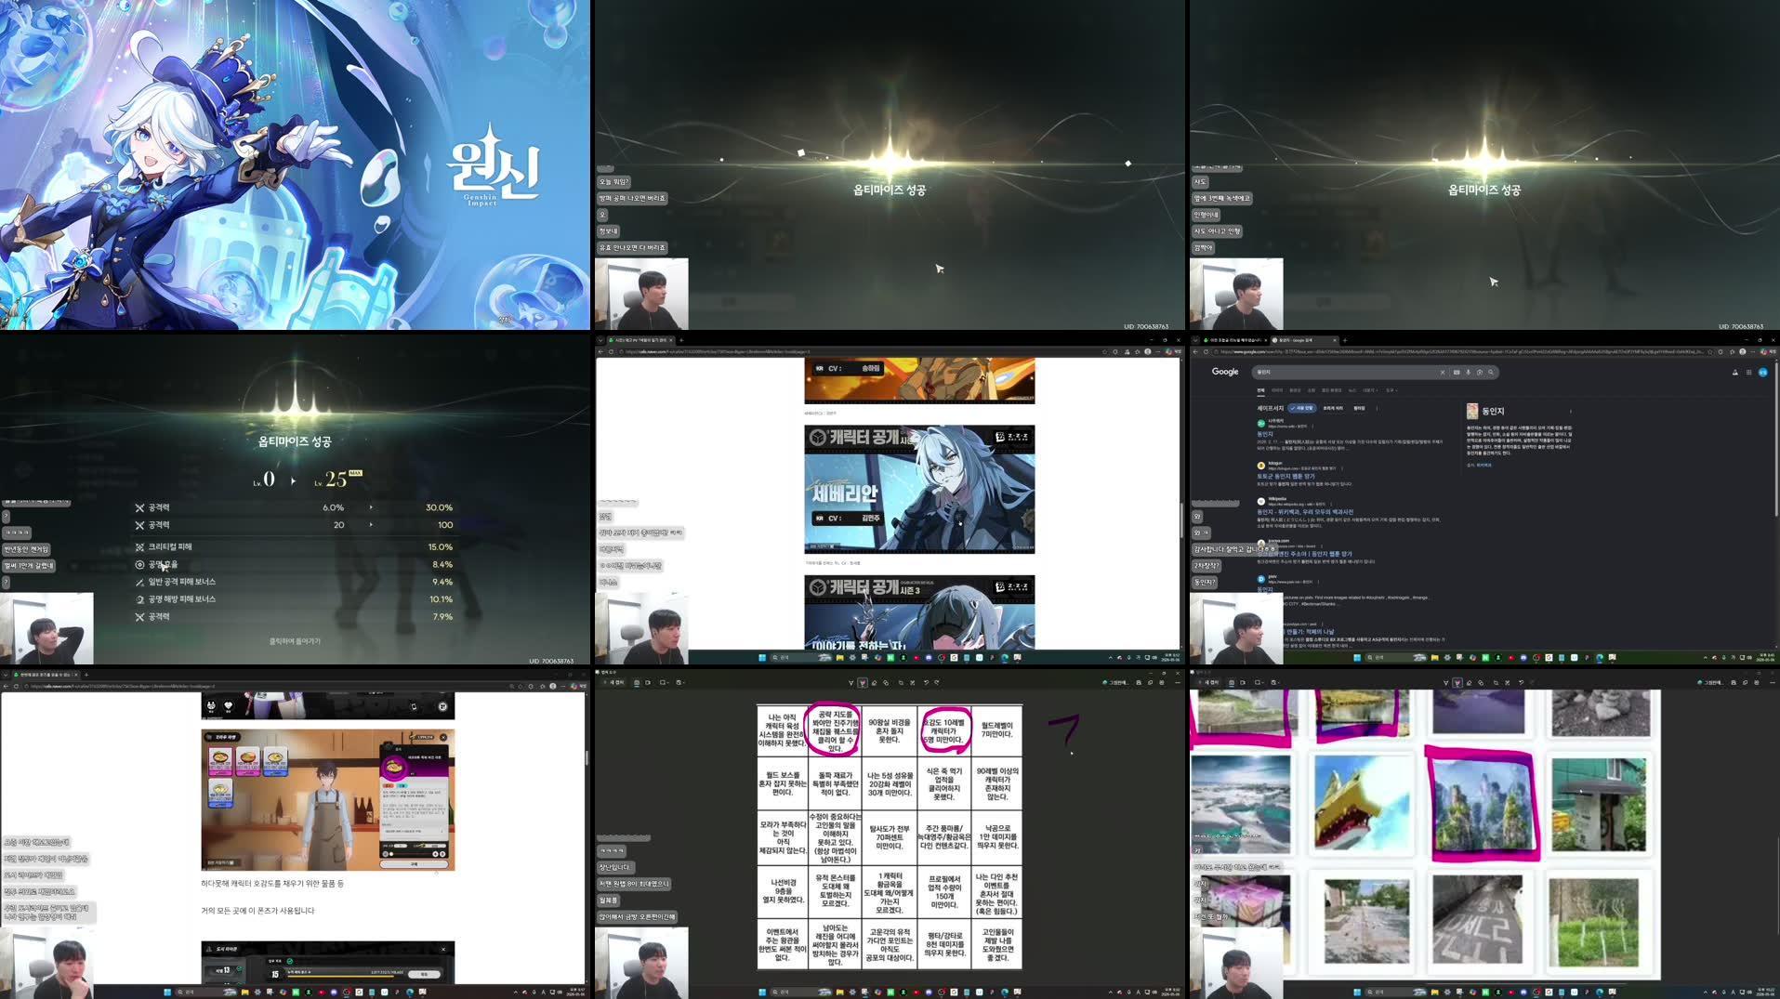This screenshot has height=999, width=1780.
Task: Switch to record mode in the photo-grid Snipping Tool
Action: tap(1244, 683)
